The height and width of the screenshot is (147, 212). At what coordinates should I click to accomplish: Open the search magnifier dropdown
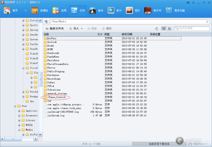pyautogui.click(x=177, y=28)
